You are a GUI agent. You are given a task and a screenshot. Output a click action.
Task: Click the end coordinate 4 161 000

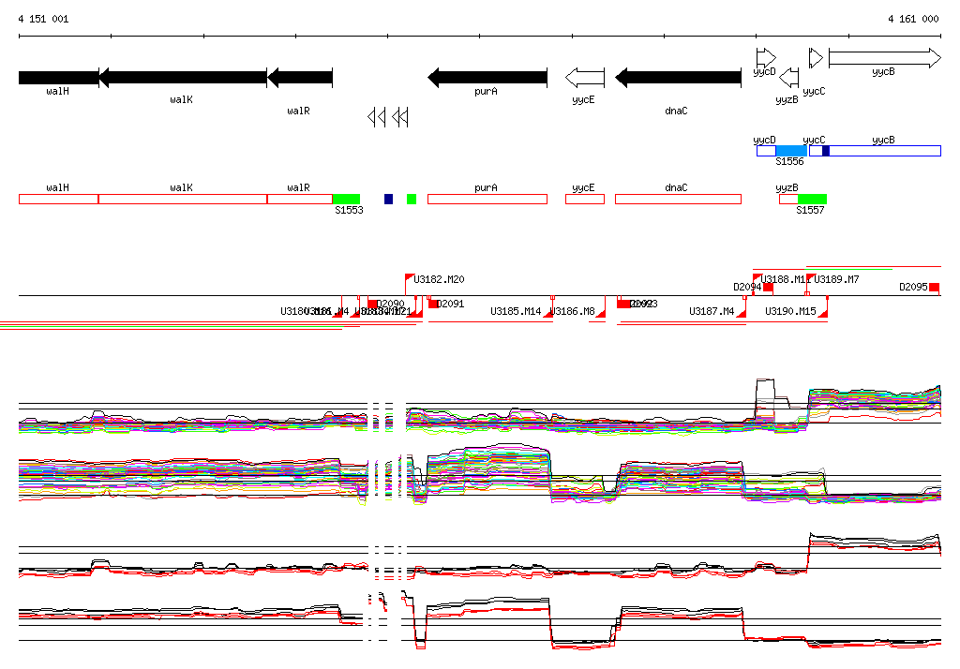coord(913,19)
